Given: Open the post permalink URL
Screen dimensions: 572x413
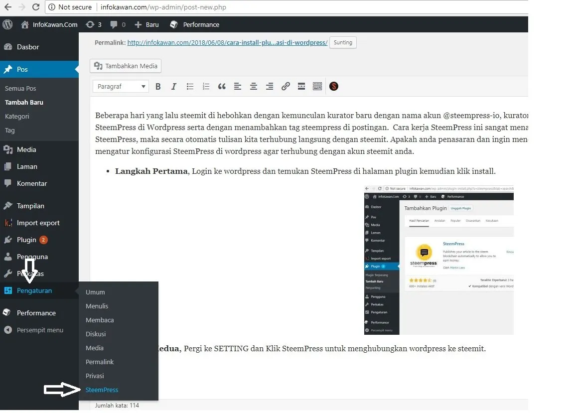Looking at the screenshot, I should click(x=227, y=43).
